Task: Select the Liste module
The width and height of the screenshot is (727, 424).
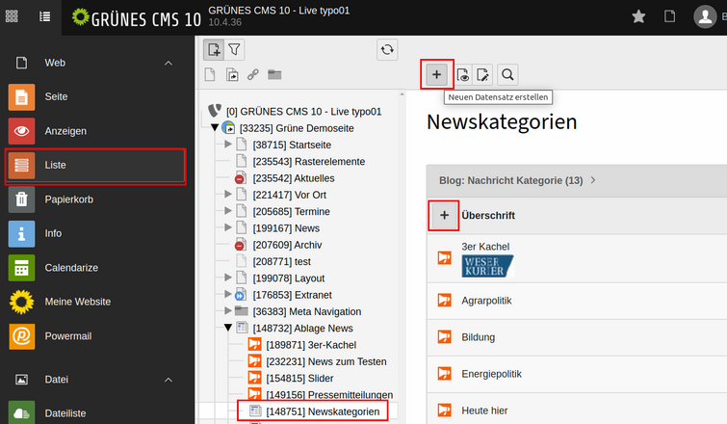Action: tap(96, 166)
